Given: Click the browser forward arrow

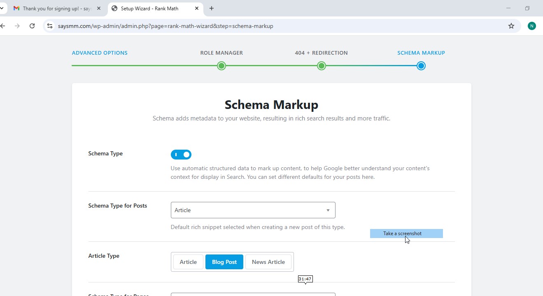Looking at the screenshot, I should click(x=17, y=26).
